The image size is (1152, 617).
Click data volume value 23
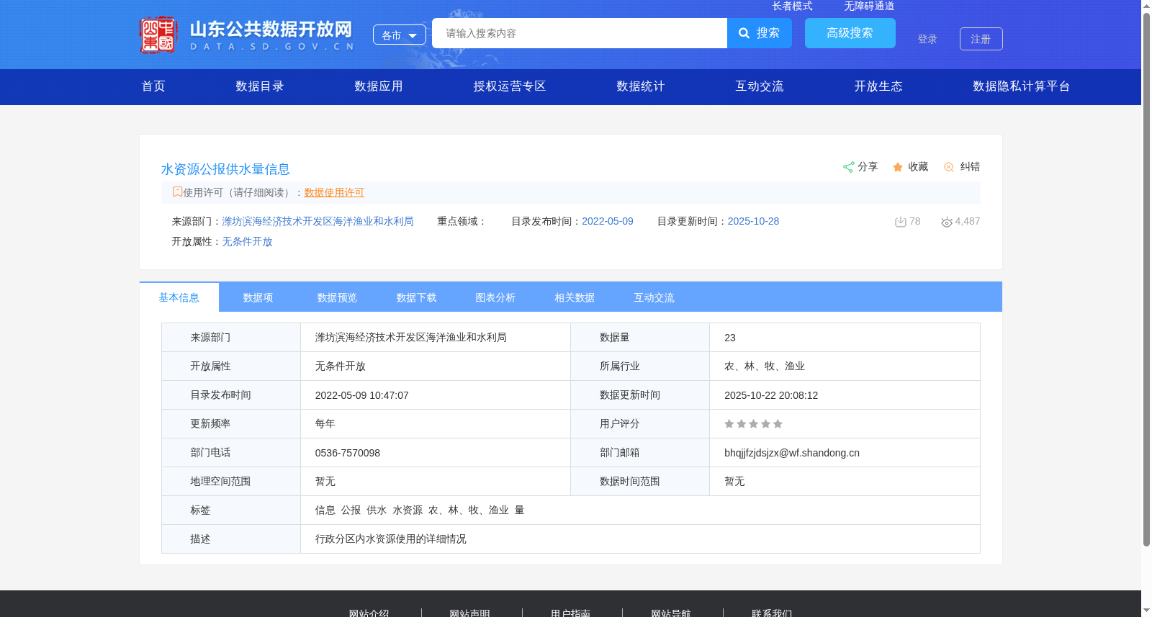click(730, 338)
